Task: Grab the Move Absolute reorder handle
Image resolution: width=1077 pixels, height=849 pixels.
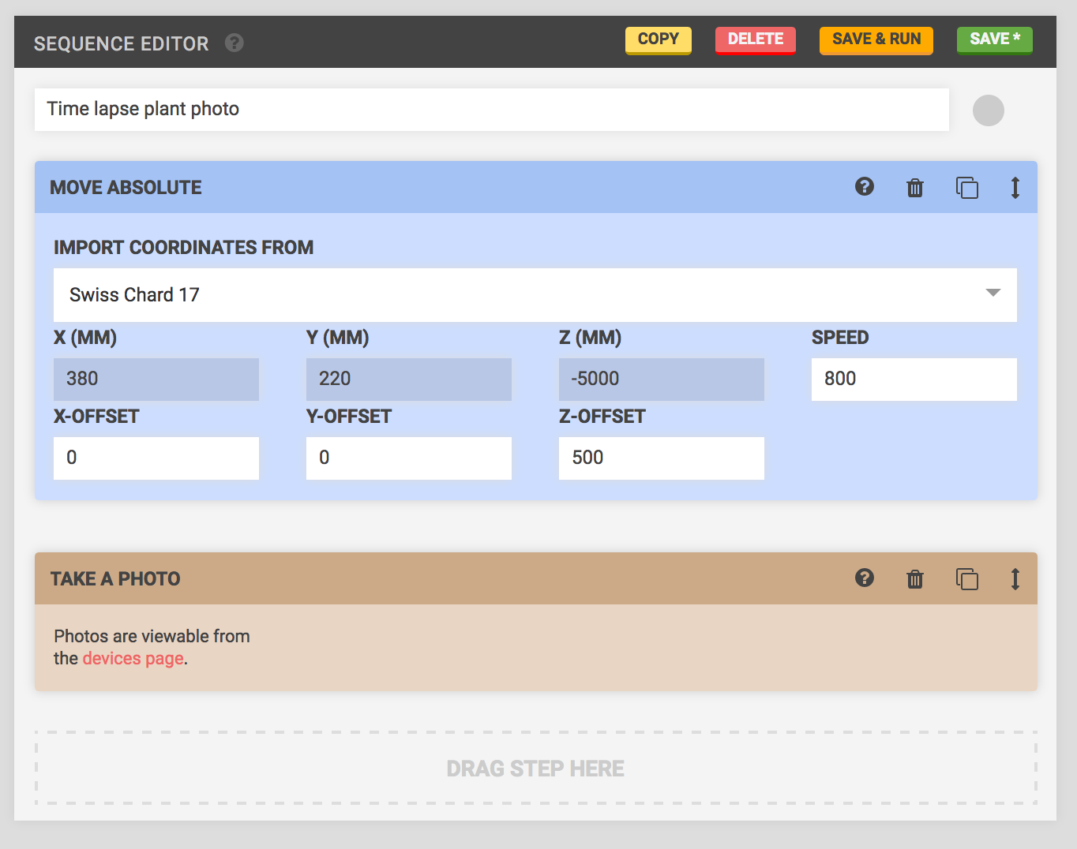Action: [x=1015, y=188]
